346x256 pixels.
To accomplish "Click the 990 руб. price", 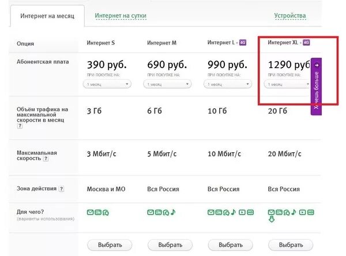I will [227, 65].
